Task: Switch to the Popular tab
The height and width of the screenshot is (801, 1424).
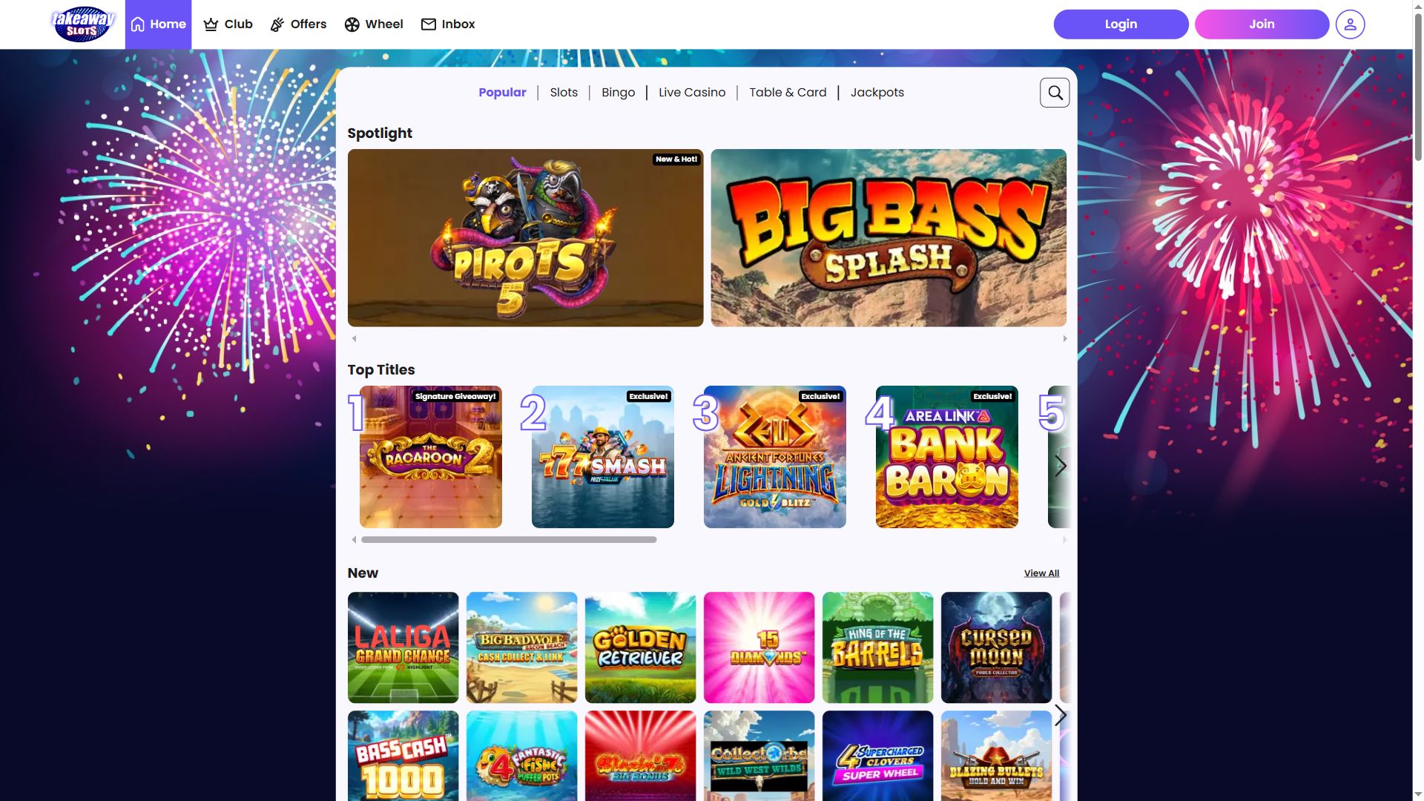Action: point(502,93)
